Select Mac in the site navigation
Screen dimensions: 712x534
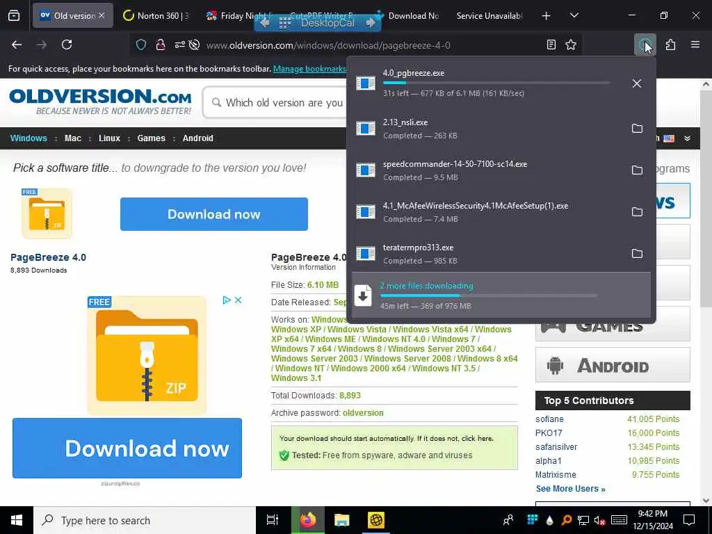72,138
